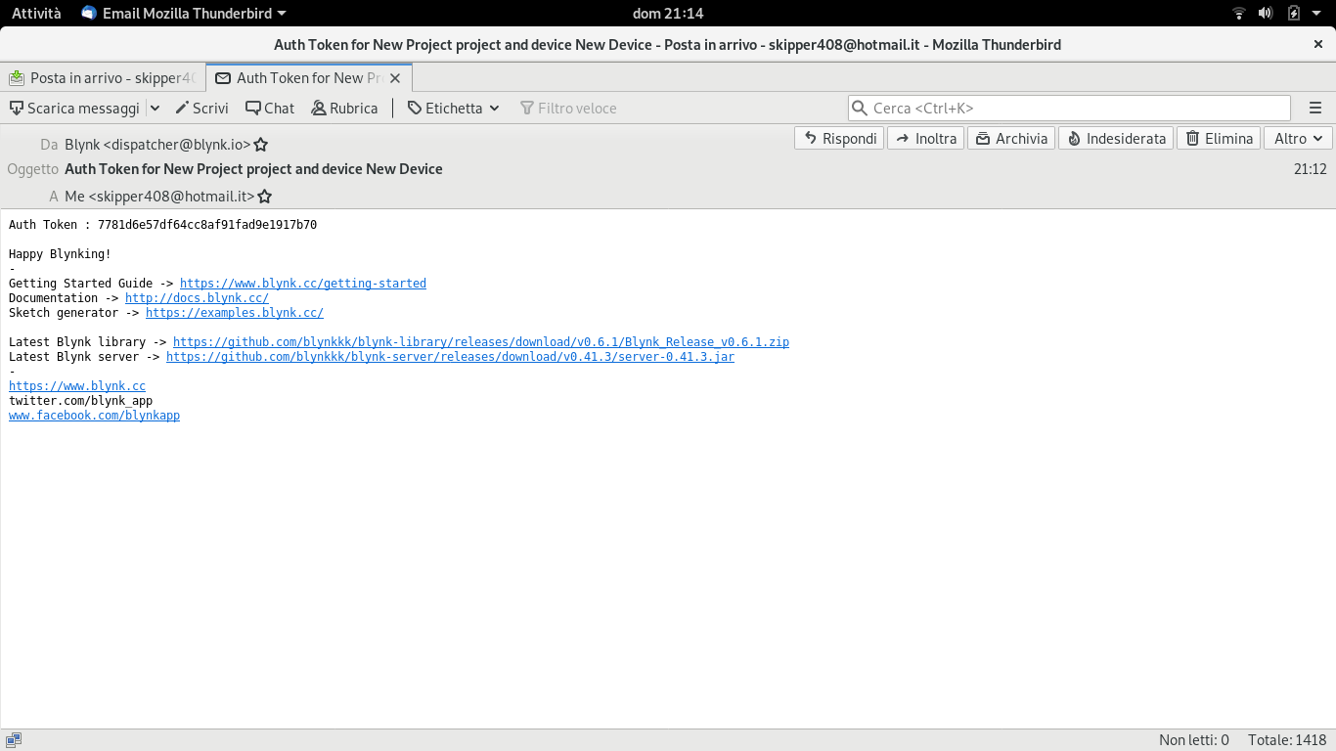Click the Happy Blynking! text line
Image resolution: width=1336 pixels, height=751 pixels.
coord(60,254)
